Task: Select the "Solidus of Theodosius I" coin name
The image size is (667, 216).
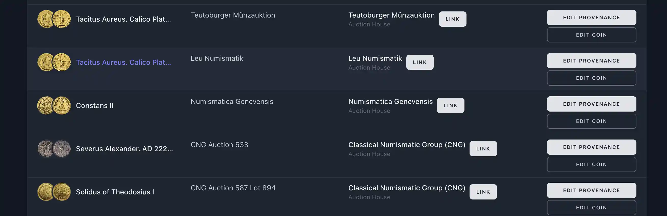Action: 115,191
